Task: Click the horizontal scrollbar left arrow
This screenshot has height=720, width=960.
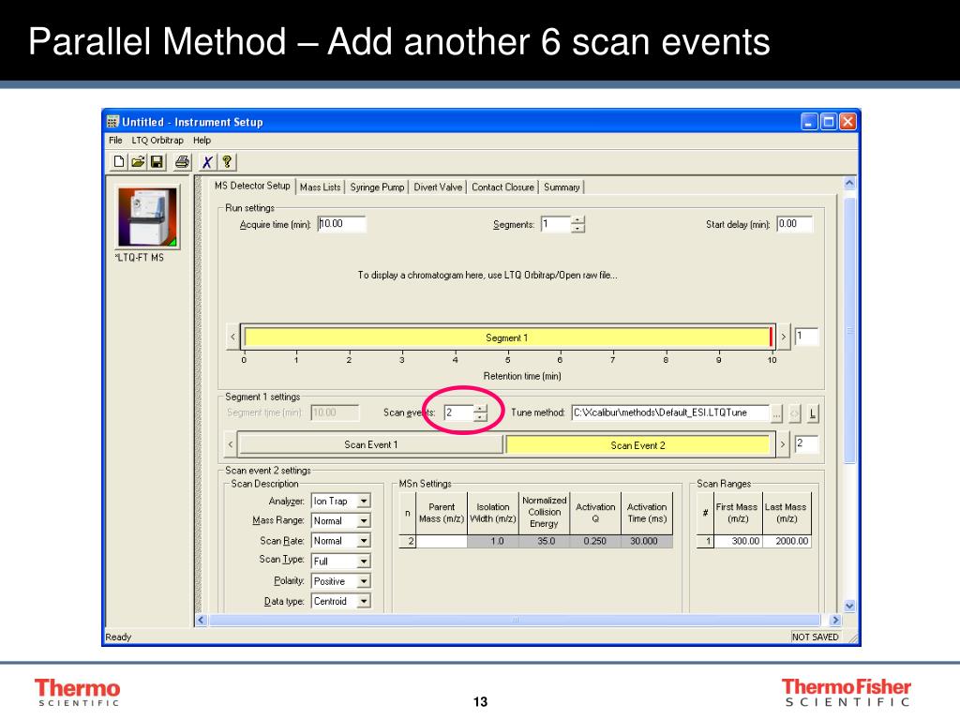Action: pos(201,621)
